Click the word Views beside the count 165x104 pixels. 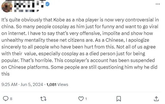[63, 85]
